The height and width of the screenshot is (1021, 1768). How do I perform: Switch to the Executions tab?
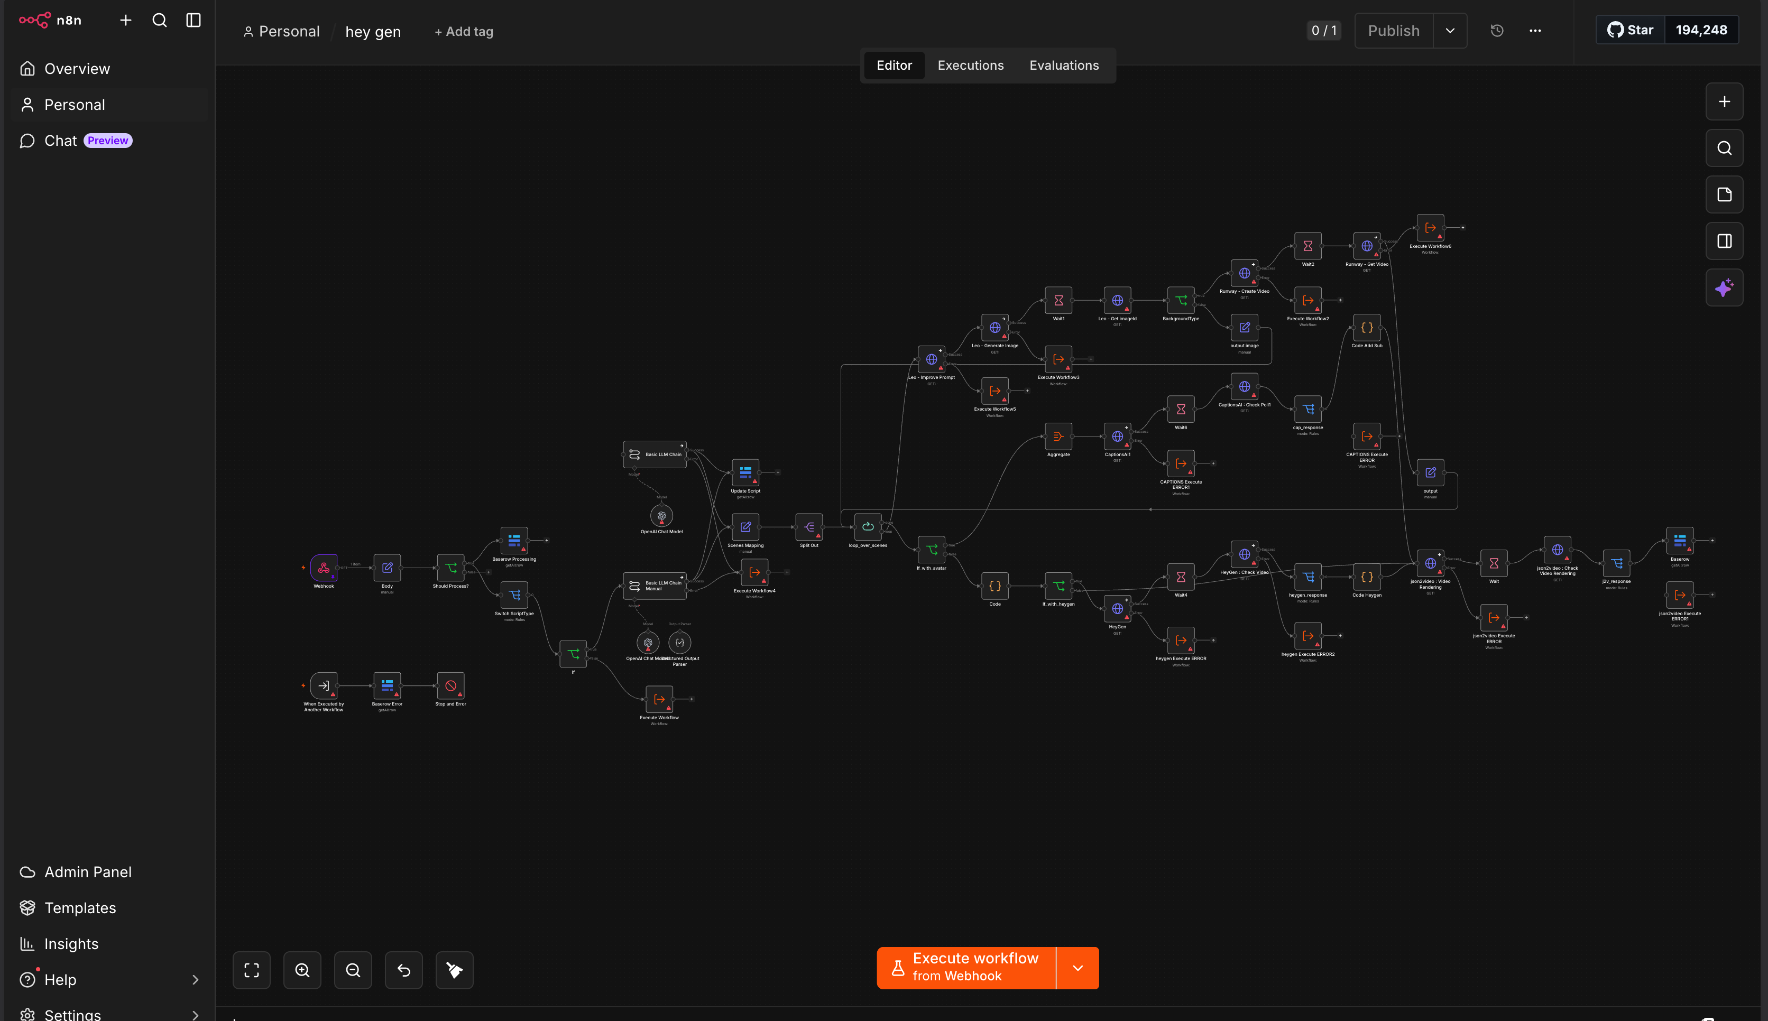pyautogui.click(x=970, y=65)
